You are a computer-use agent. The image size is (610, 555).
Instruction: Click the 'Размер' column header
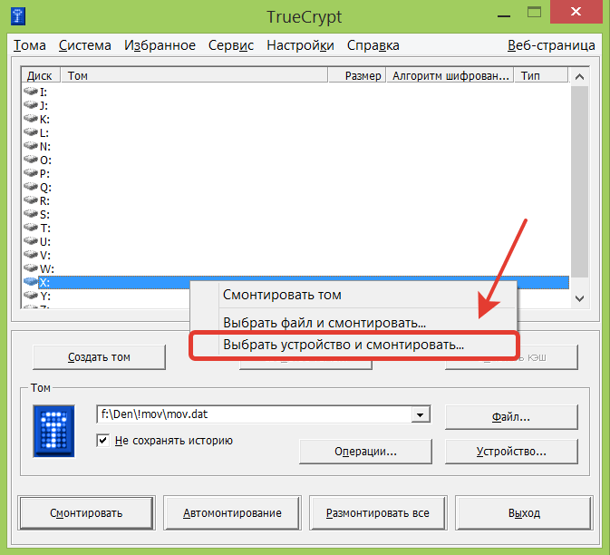tap(363, 76)
